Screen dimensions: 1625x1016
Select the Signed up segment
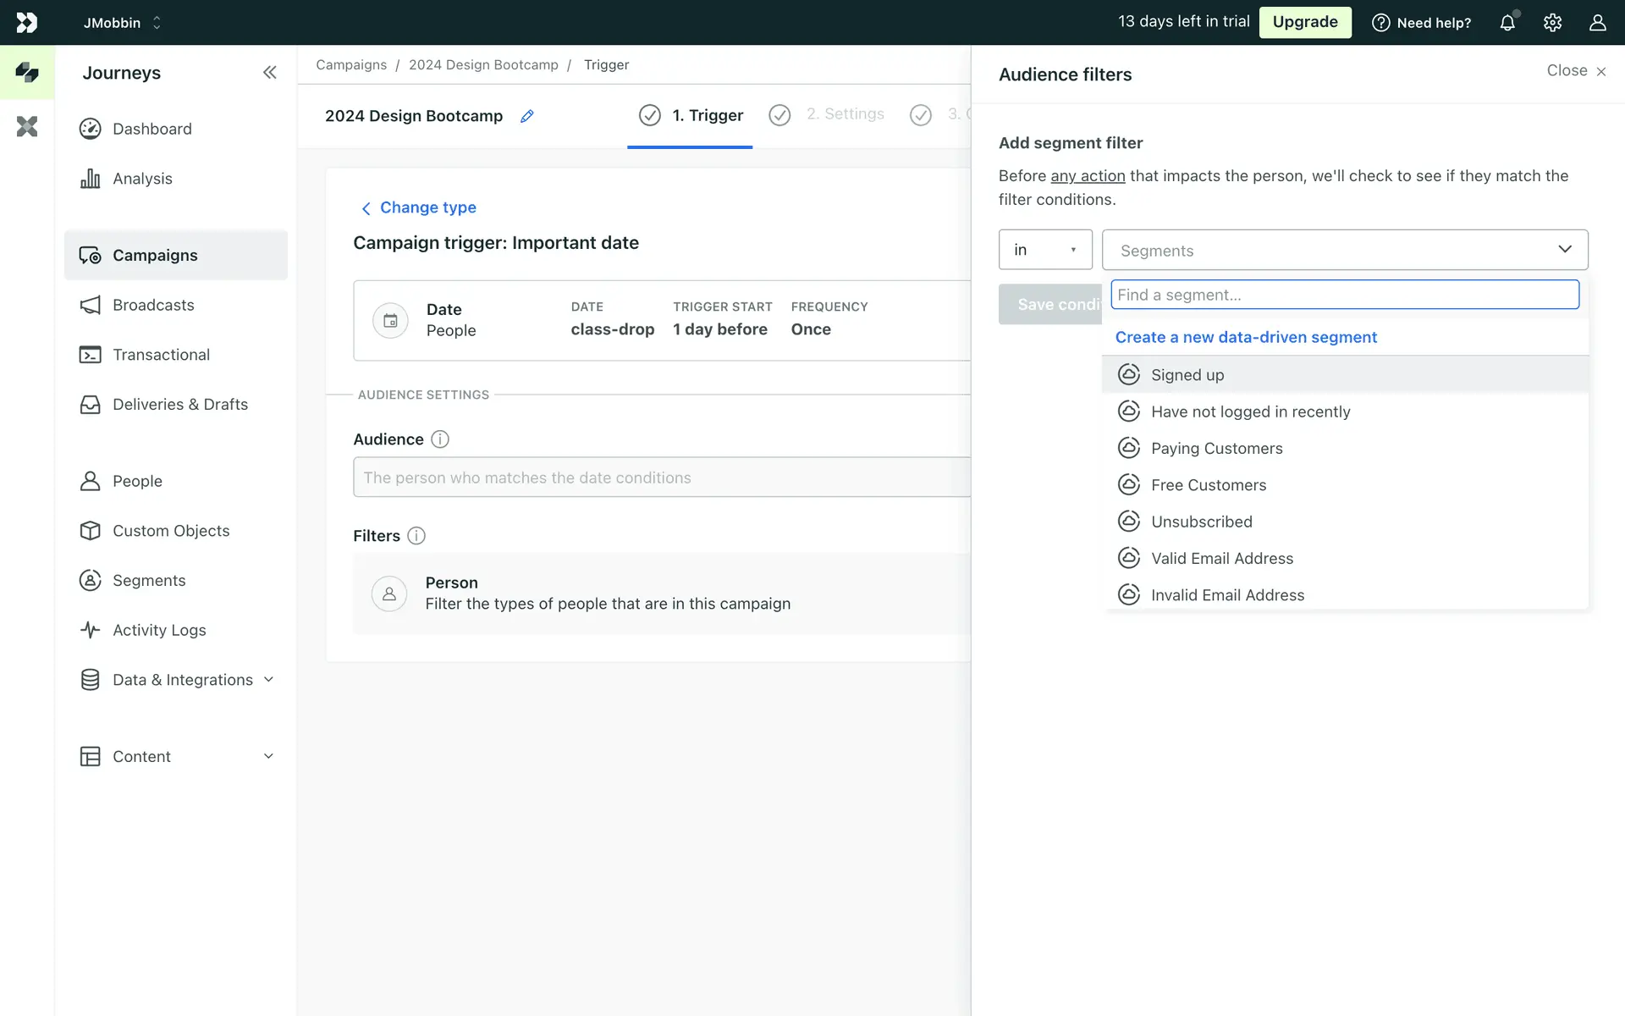coord(1187,375)
